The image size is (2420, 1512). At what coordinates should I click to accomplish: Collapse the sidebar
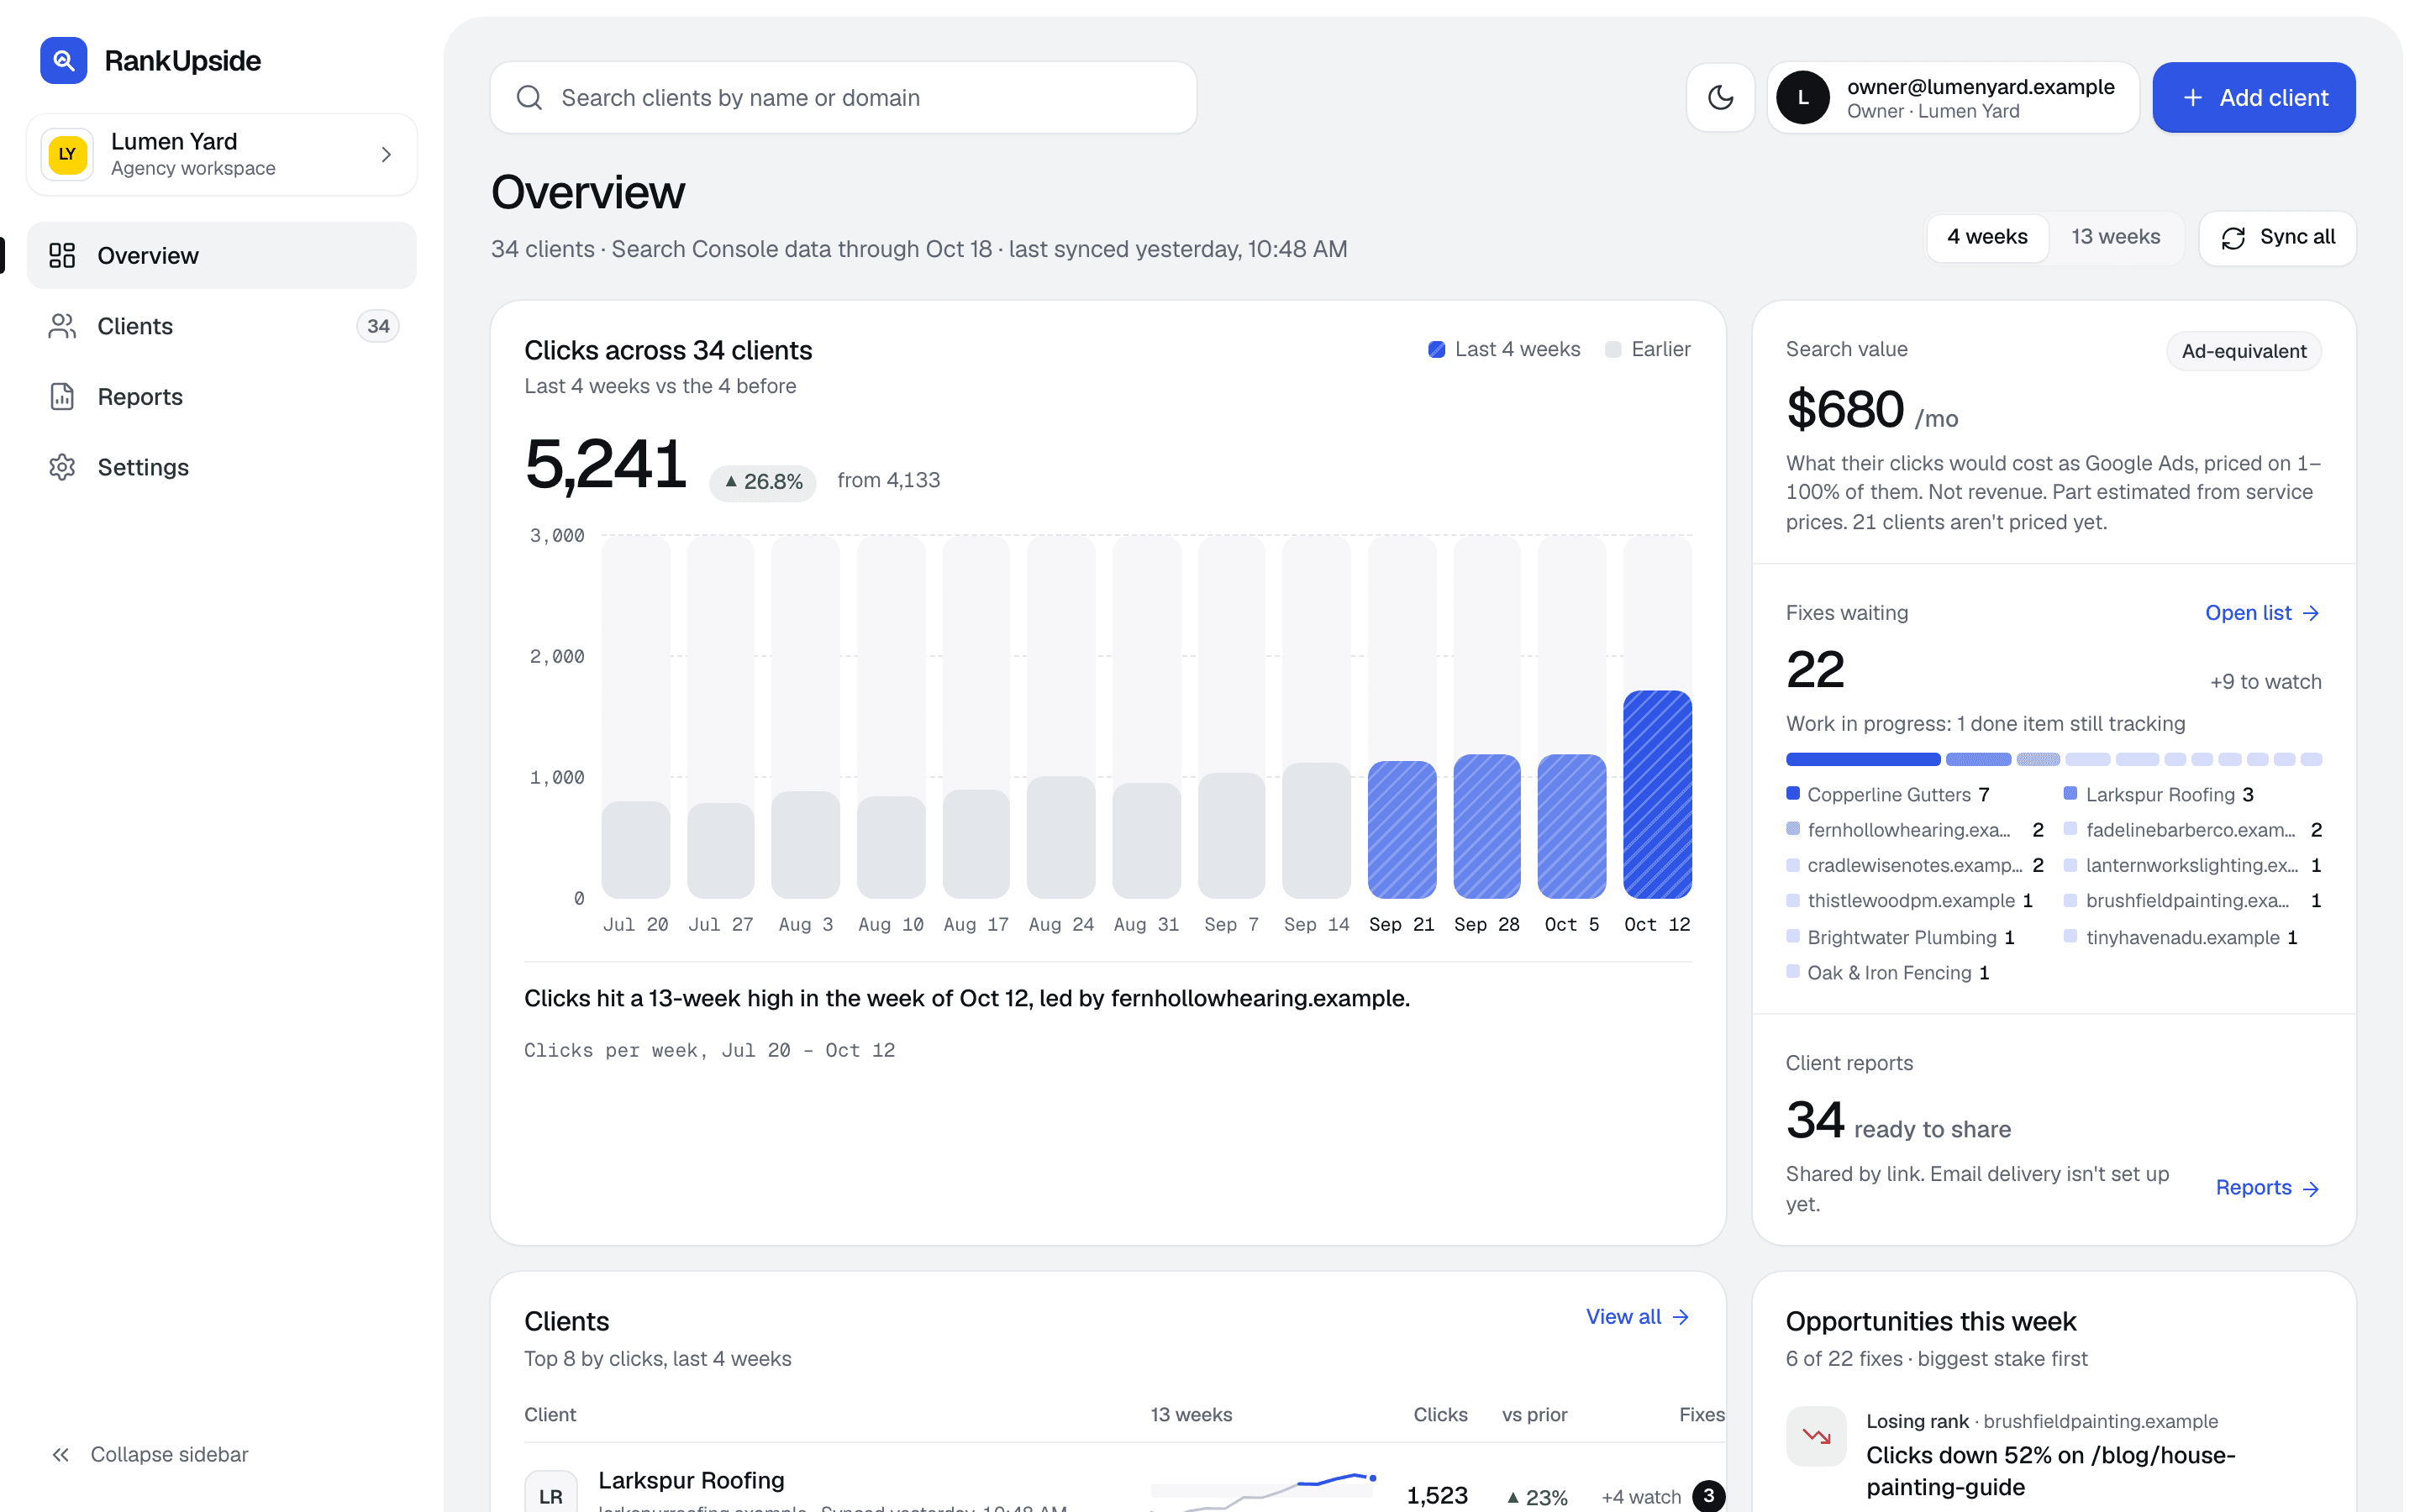(x=150, y=1454)
